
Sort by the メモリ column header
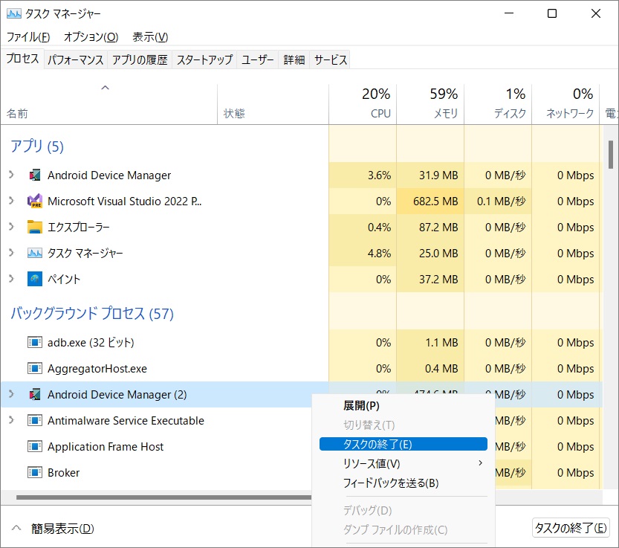[430, 105]
